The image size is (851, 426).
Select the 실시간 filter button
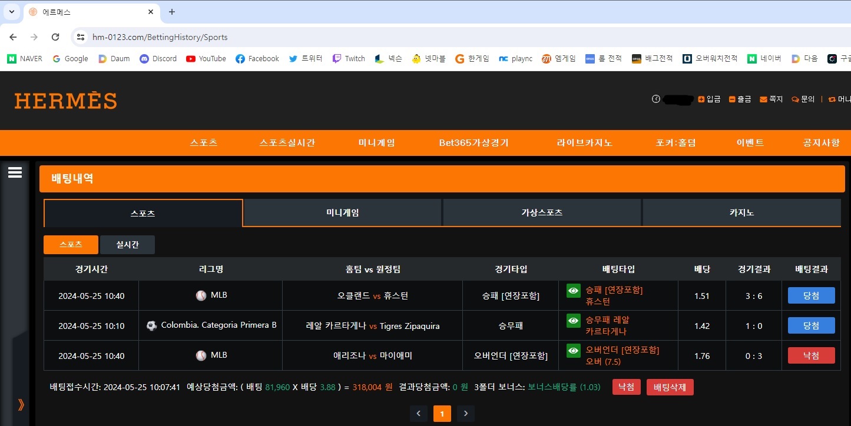pos(127,245)
